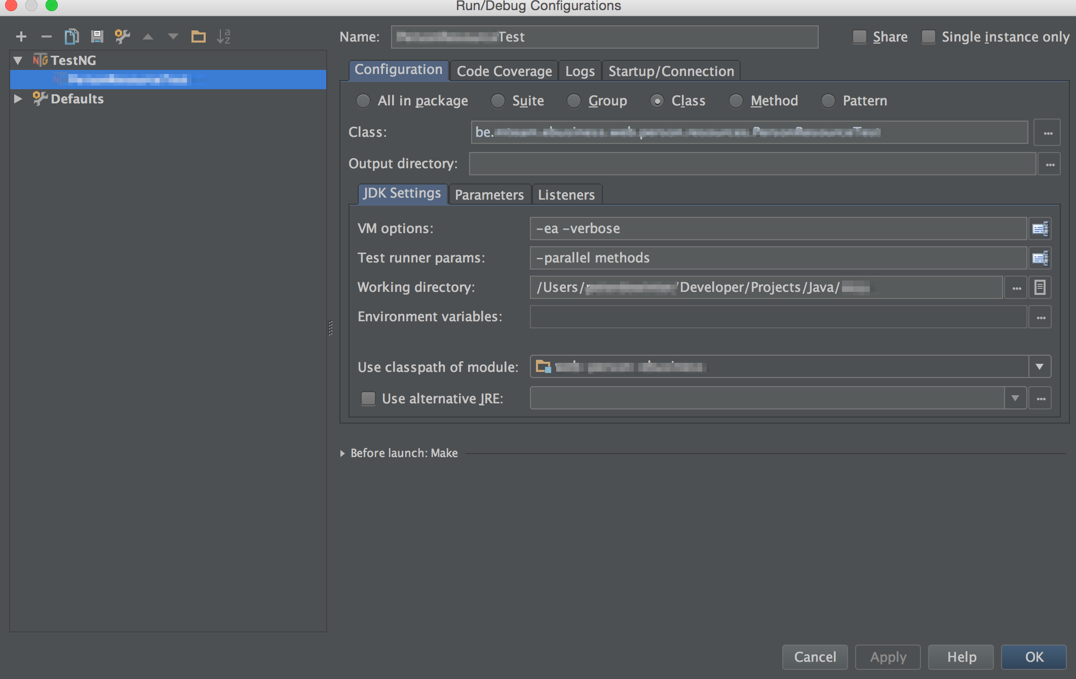1076x679 pixels.
Task: Create a new folder via the toolbar icon
Action: 198,36
